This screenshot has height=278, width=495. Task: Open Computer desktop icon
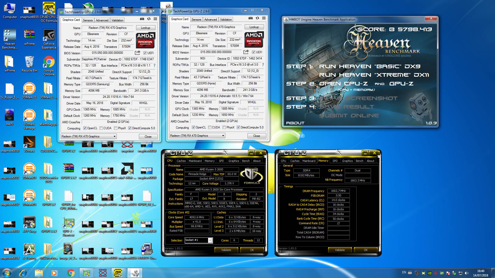coord(10,11)
